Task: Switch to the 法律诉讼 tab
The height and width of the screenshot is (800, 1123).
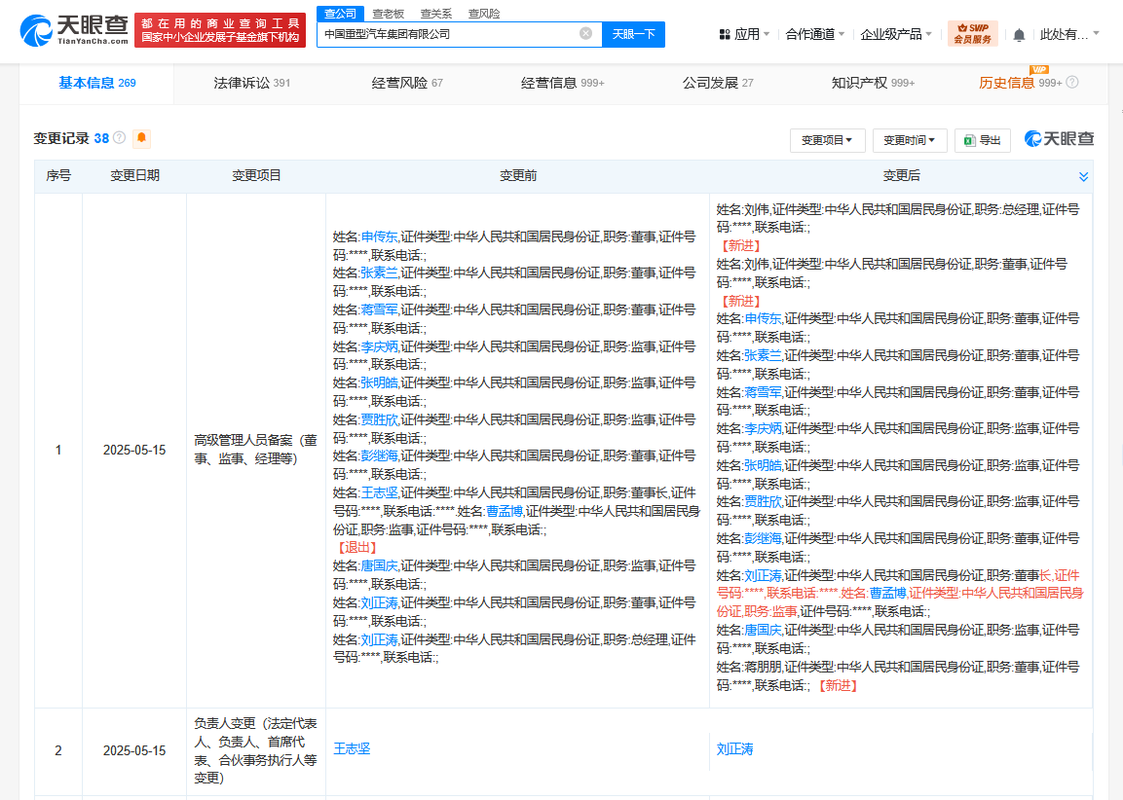Action: click(251, 83)
